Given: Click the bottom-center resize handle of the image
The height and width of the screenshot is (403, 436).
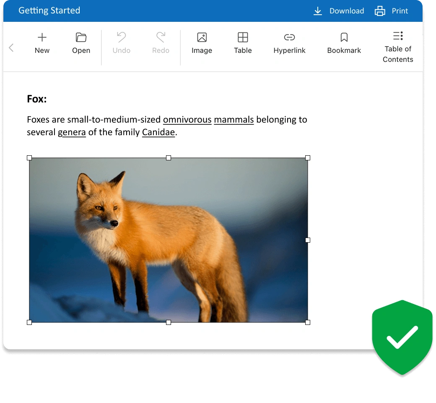Looking at the screenshot, I should click(169, 322).
